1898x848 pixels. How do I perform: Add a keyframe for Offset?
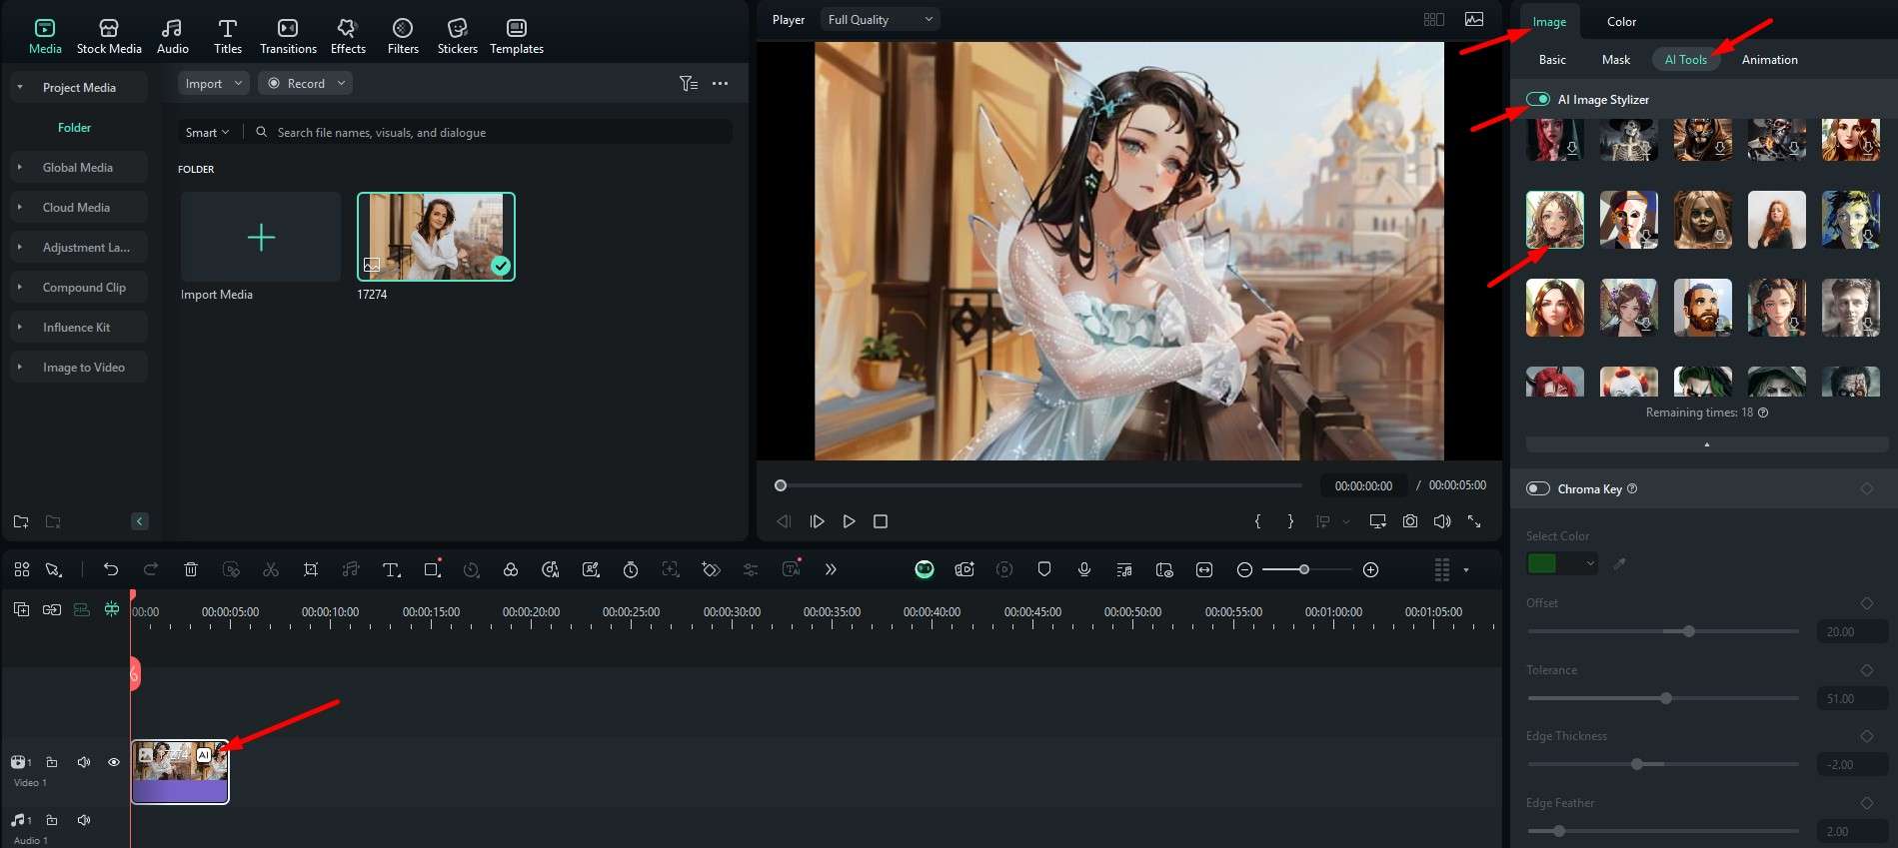[1866, 603]
